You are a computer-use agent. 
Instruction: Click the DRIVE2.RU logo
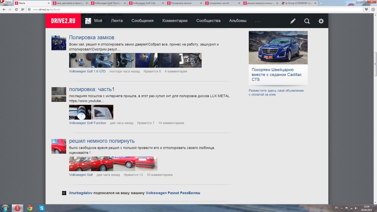(x=63, y=21)
